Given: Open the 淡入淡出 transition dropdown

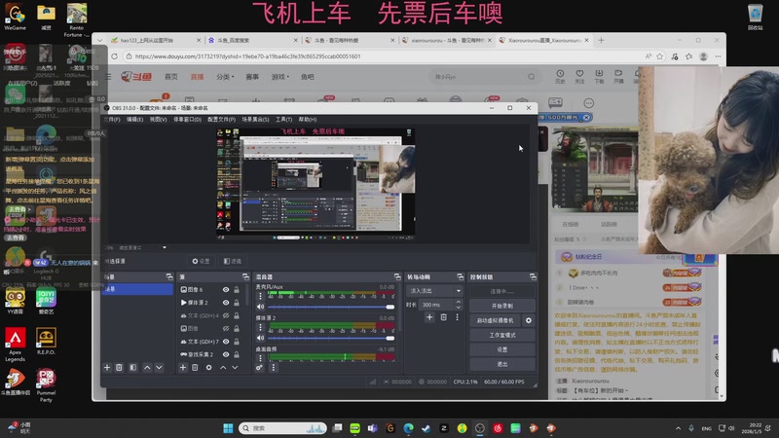Looking at the screenshot, I should (435, 290).
